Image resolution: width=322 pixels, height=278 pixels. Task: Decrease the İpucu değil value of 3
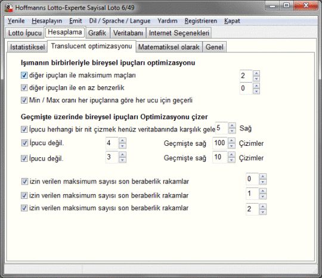[x=122, y=160]
